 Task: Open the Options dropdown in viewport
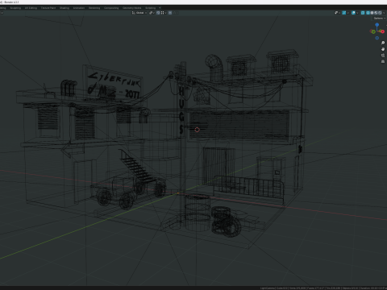(379, 19)
